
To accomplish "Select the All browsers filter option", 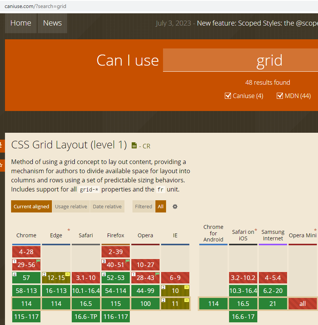I will pyautogui.click(x=161, y=206).
